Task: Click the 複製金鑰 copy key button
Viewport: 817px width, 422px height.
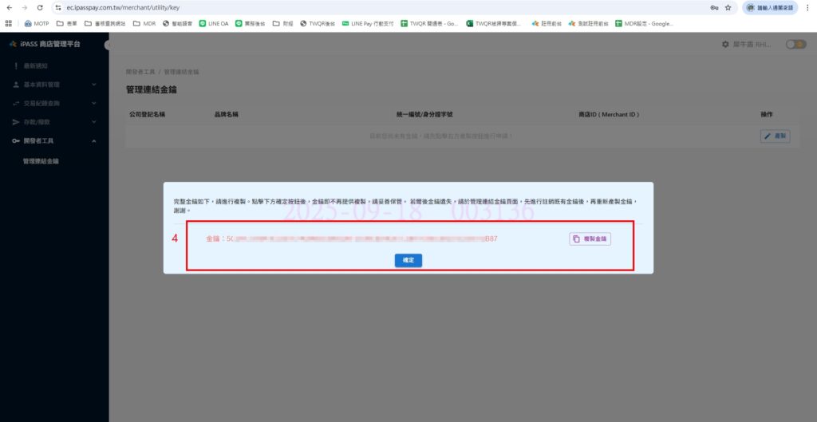Action: [x=590, y=239]
